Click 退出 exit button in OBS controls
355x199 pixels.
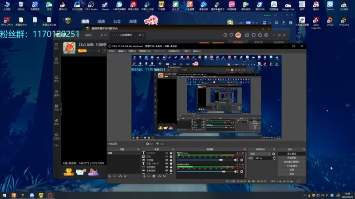pyautogui.click(x=292, y=174)
